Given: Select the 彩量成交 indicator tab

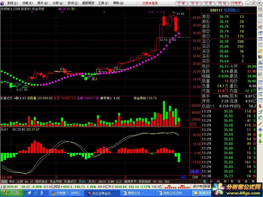Looking at the screenshot, I should 70,181.
